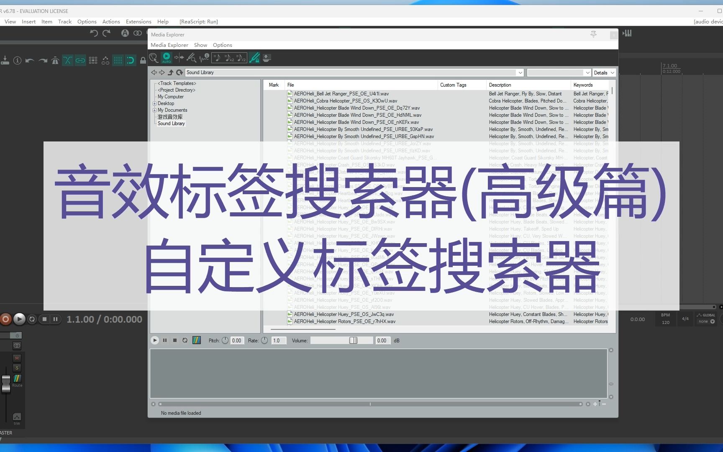Viewport: 723px width, 452px height.
Task: Pin the Media Explorer window with pushpin icon
Action: [593, 34]
